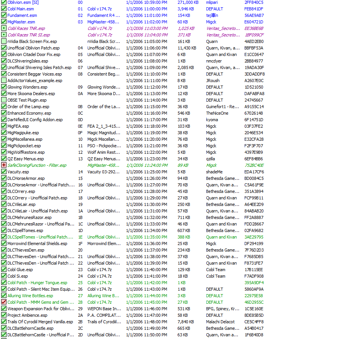The width and height of the screenshot is (348, 339).
Task: Uncheck the Project Ambience.esp checkbox
Action: click(4, 315)
